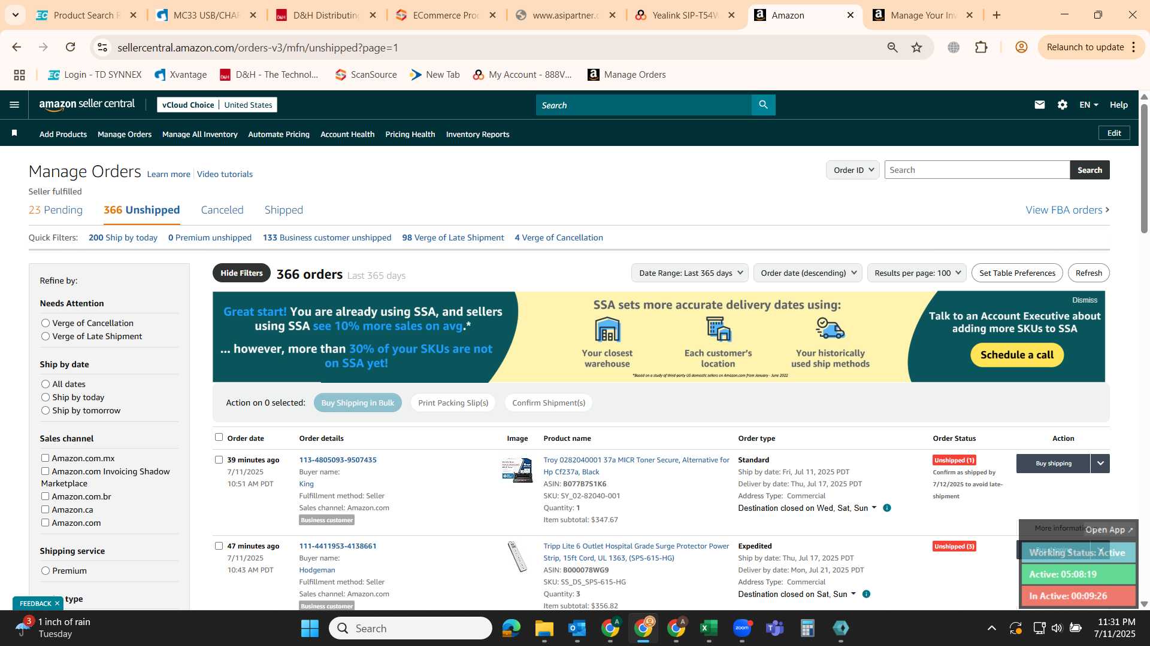Screen dimensions: 1150x646
Task: Click Troy toner product thumbnail
Action: [x=517, y=471]
